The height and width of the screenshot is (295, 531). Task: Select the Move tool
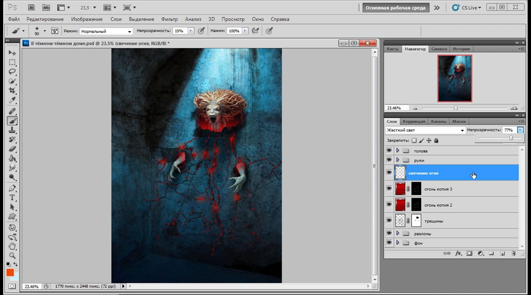pyautogui.click(x=12, y=53)
